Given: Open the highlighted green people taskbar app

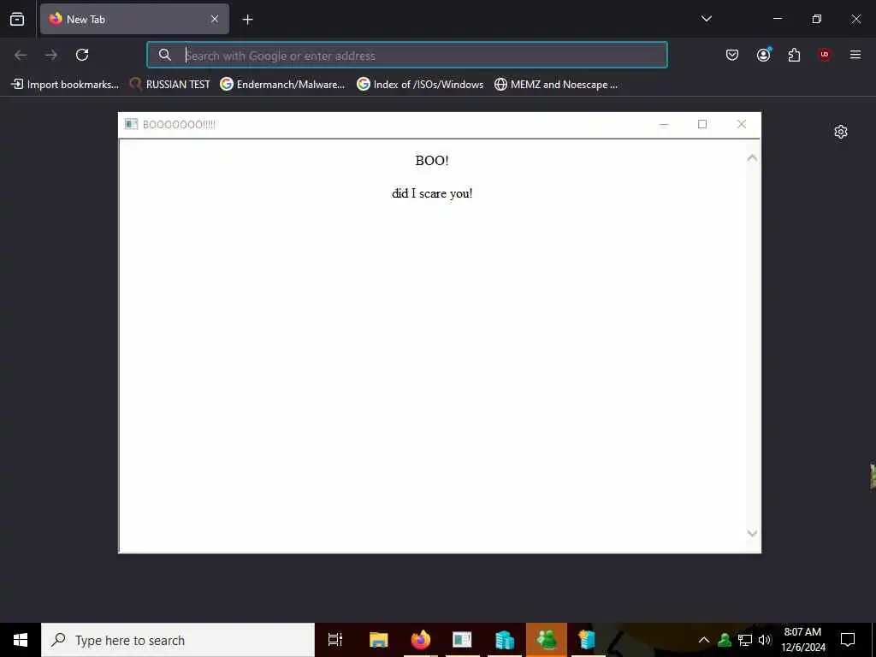Looking at the screenshot, I should tap(547, 640).
